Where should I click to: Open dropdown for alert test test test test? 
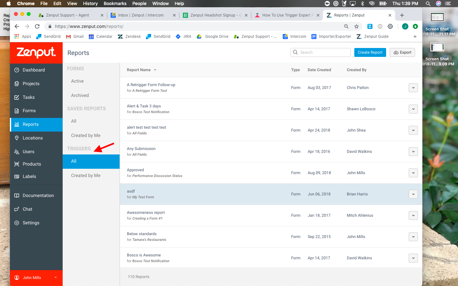pyautogui.click(x=413, y=130)
